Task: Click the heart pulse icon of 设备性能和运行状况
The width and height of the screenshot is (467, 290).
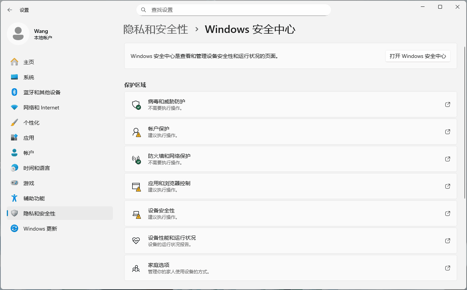Action: pyautogui.click(x=136, y=240)
